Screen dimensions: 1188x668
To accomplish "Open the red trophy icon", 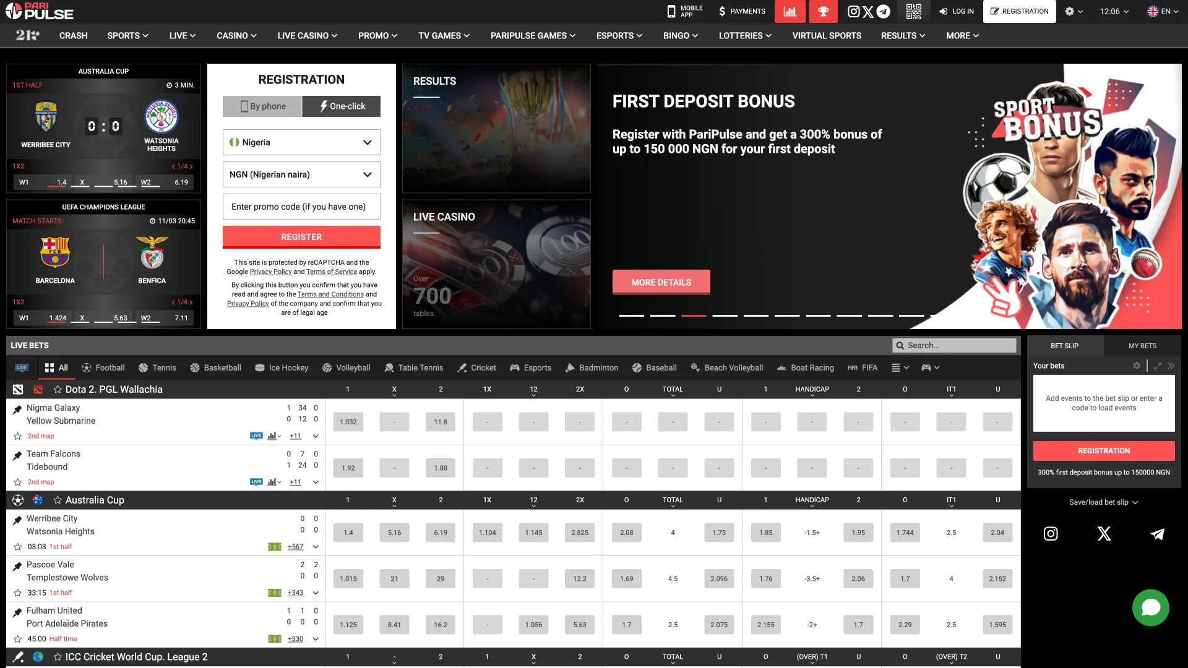I will (823, 11).
